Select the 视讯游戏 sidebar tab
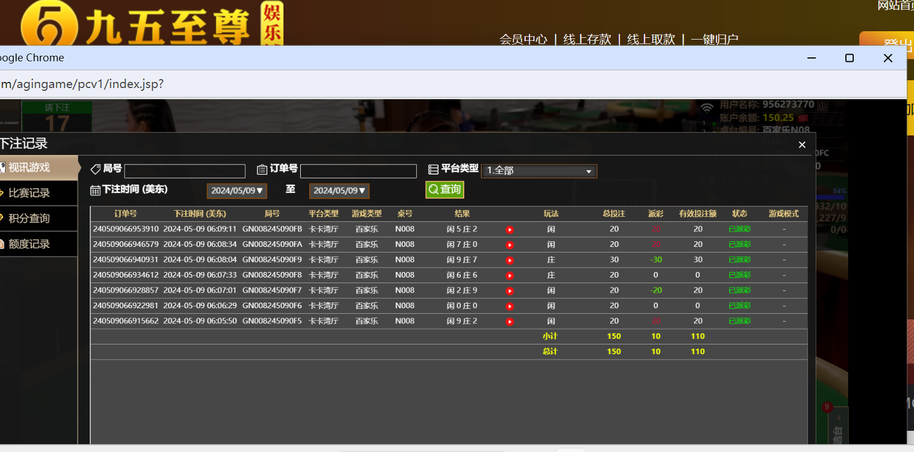The image size is (914, 452). pos(39,168)
